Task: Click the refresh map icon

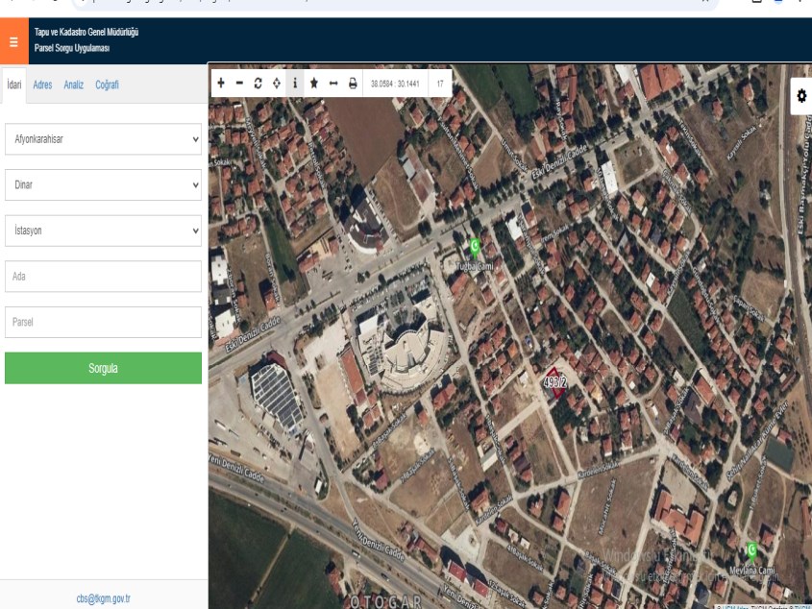Action: pos(258,84)
